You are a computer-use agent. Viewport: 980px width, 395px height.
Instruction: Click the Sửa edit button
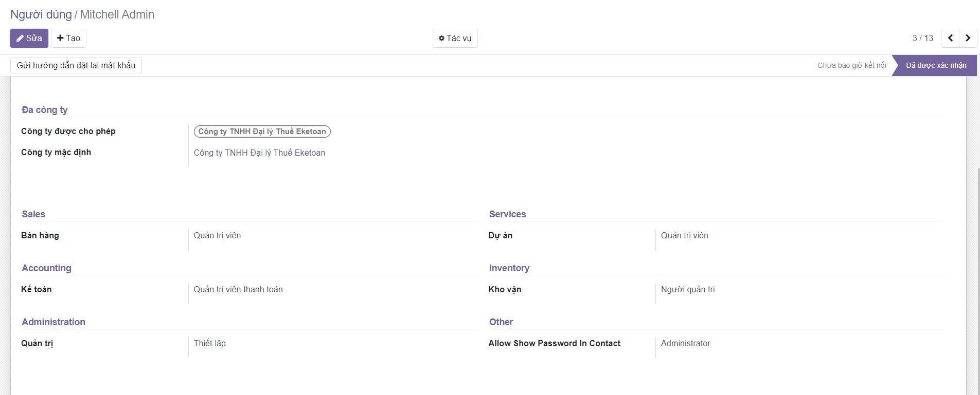29,38
